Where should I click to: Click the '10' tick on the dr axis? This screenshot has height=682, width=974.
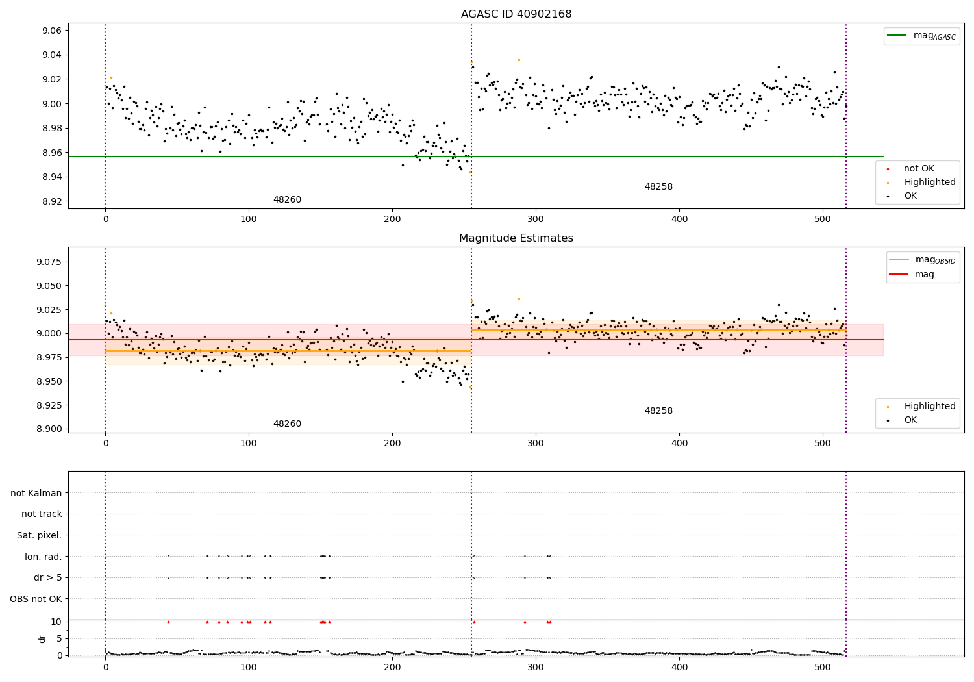tap(56, 622)
